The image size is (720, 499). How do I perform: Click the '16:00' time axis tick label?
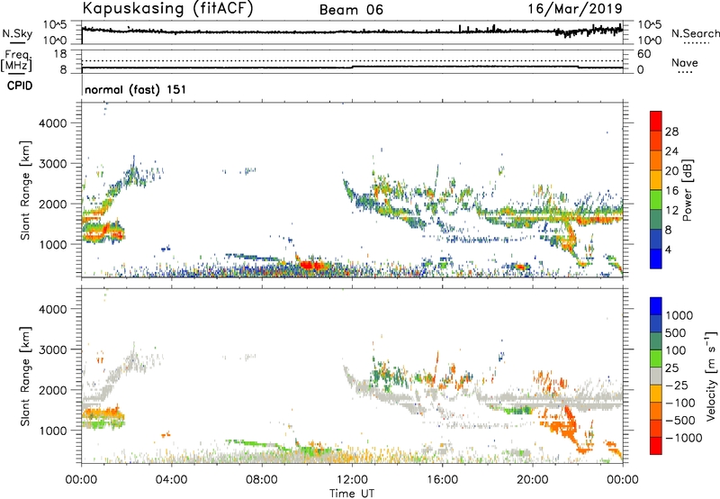click(x=442, y=480)
